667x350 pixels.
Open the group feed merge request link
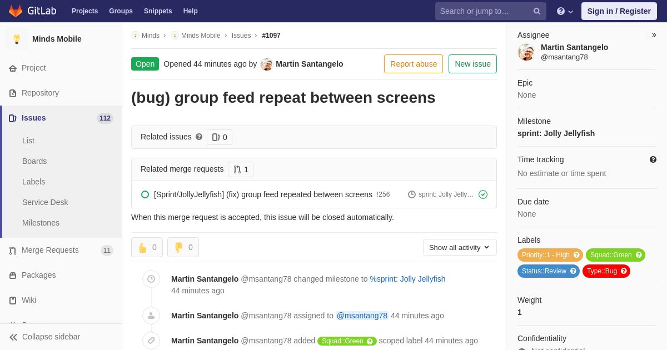pos(263,194)
